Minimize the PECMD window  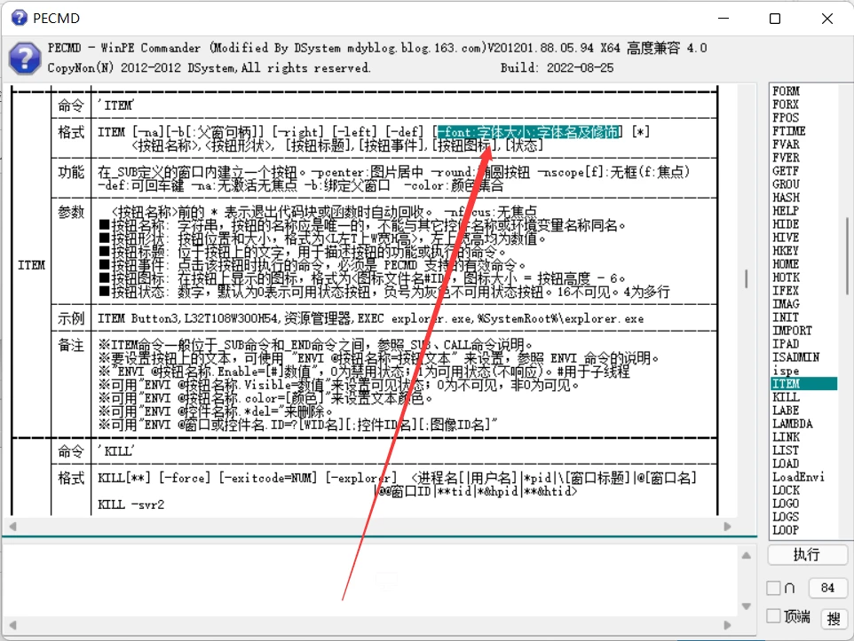coord(724,19)
